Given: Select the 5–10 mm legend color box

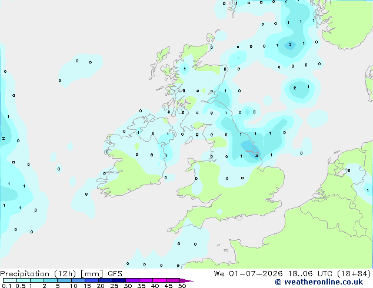Looking at the screenshot, I should 64,280.
